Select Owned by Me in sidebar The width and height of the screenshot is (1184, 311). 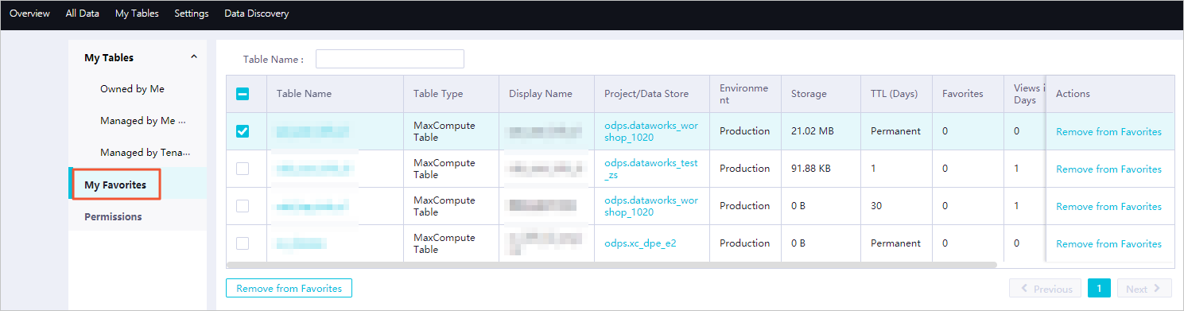[132, 89]
